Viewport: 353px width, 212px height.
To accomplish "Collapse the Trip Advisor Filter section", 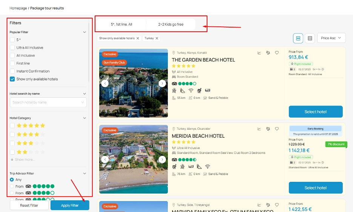I will pos(84,174).
